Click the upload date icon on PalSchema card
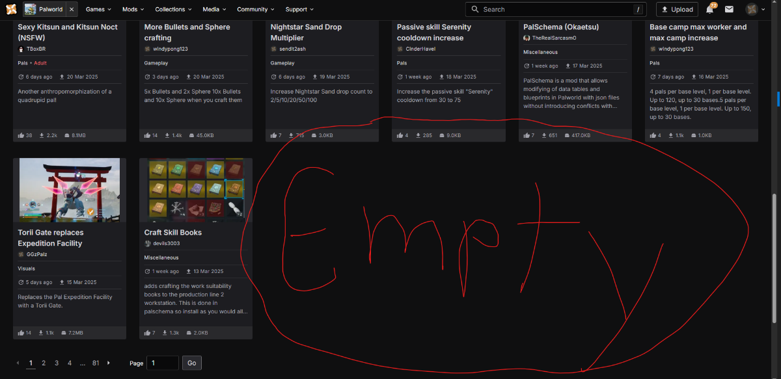This screenshot has height=379, width=781. click(x=568, y=66)
